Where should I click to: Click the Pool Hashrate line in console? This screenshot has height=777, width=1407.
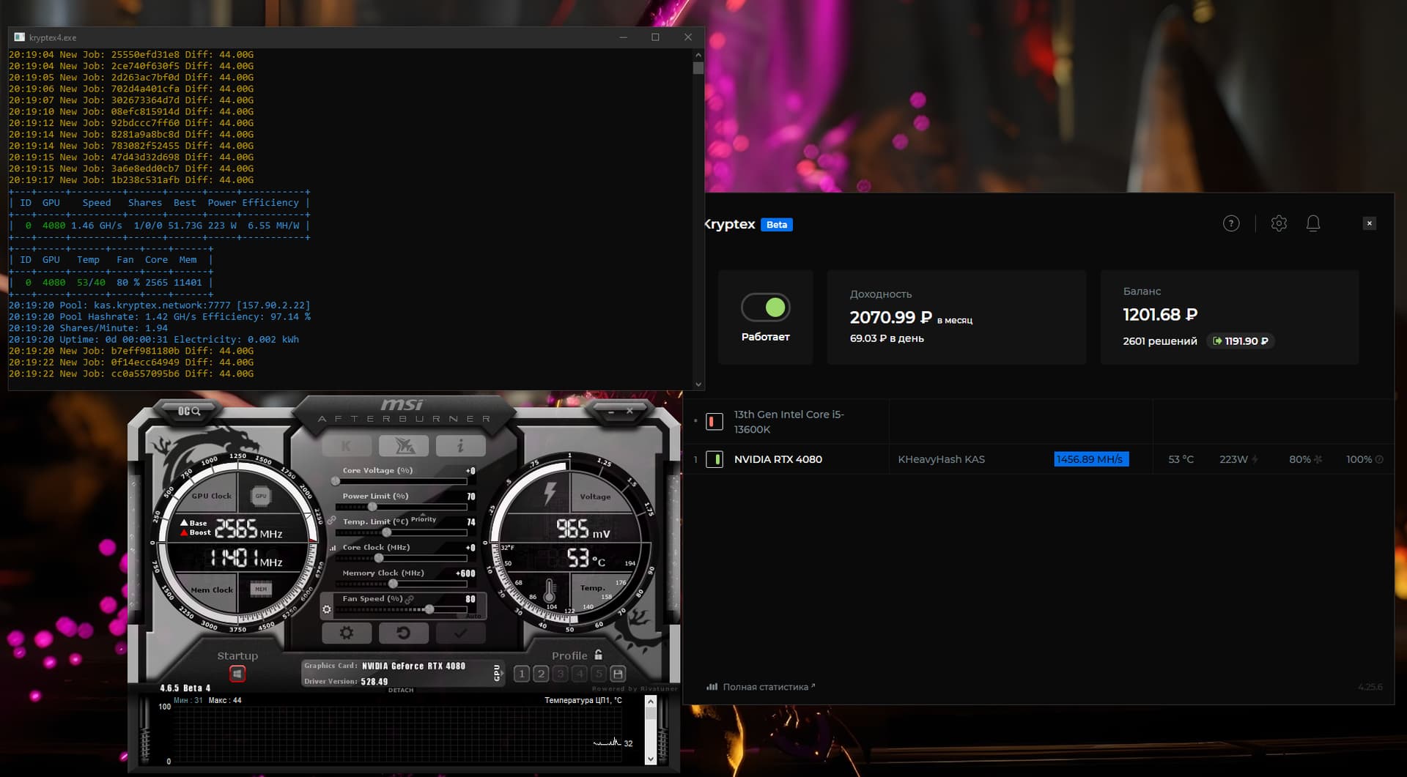[160, 317]
